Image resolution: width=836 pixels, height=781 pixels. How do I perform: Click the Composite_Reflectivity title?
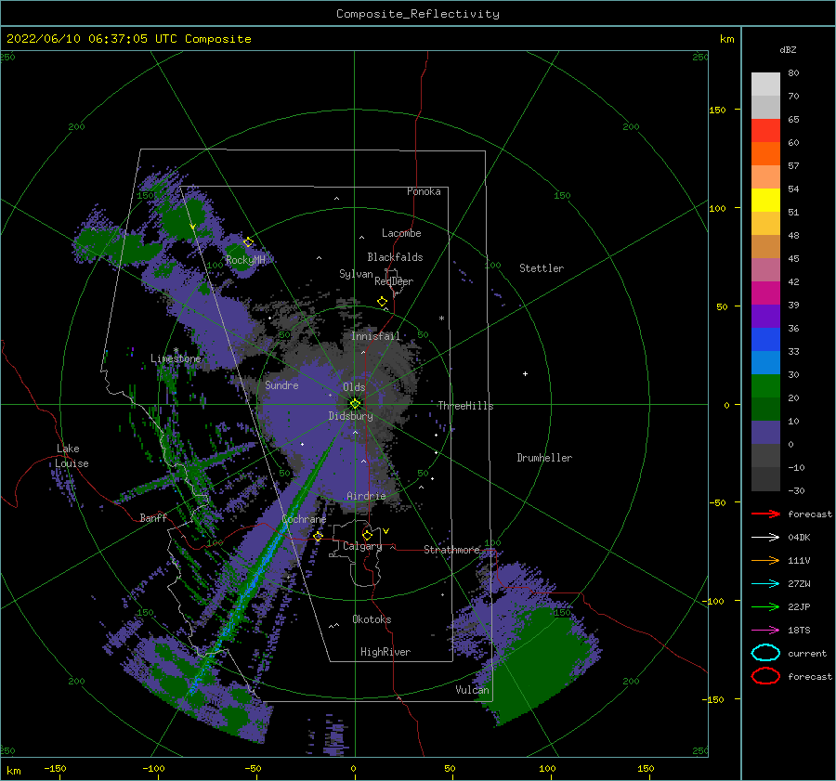[x=418, y=14]
